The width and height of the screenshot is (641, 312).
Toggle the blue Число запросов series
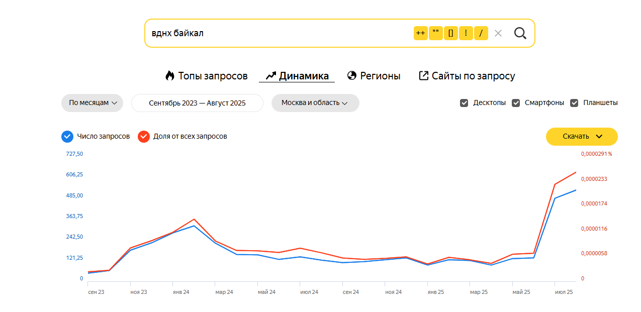(x=67, y=136)
